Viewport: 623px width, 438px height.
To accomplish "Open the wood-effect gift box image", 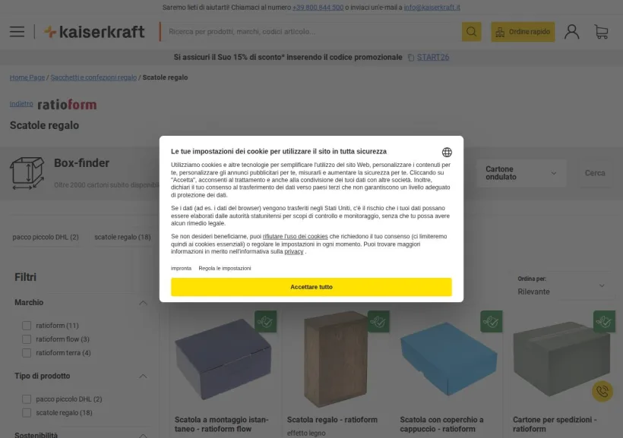I will pyautogui.click(x=336, y=359).
